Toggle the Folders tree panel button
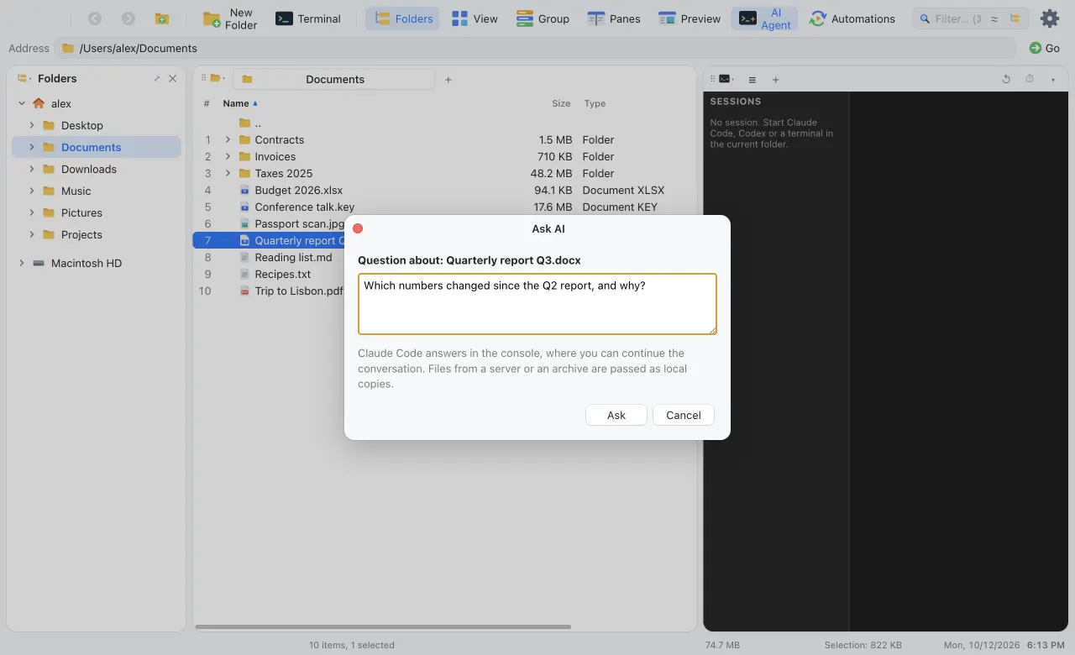Viewport: 1075px width, 655px height. 403,18
